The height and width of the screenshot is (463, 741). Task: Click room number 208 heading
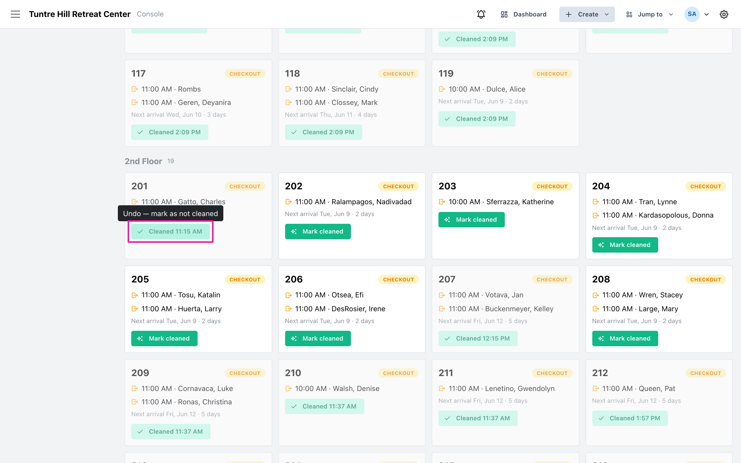pyautogui.click(x=601, y=279)
